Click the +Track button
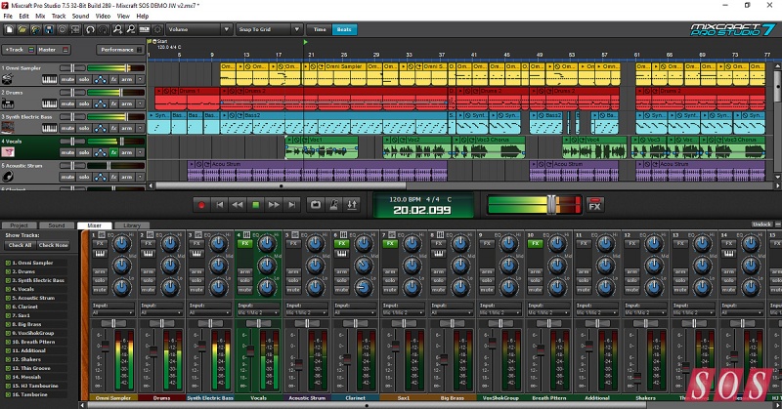Viewport: 782px width, 409px height. (x=18, y=50)
